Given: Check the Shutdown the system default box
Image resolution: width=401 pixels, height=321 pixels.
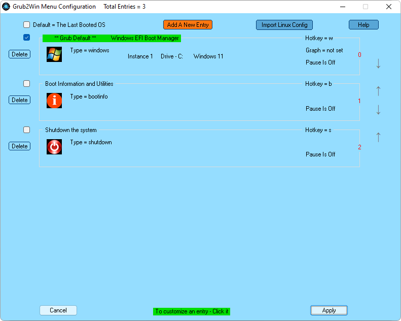Looking at the screenshot, I should click(27, 130).
